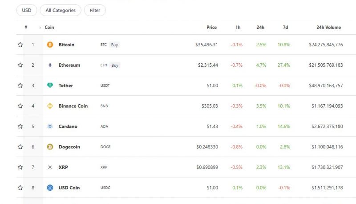Toggle favorite star for Ethereum
Viewport: 356px width, 204px height.
(x=20, y=65)
